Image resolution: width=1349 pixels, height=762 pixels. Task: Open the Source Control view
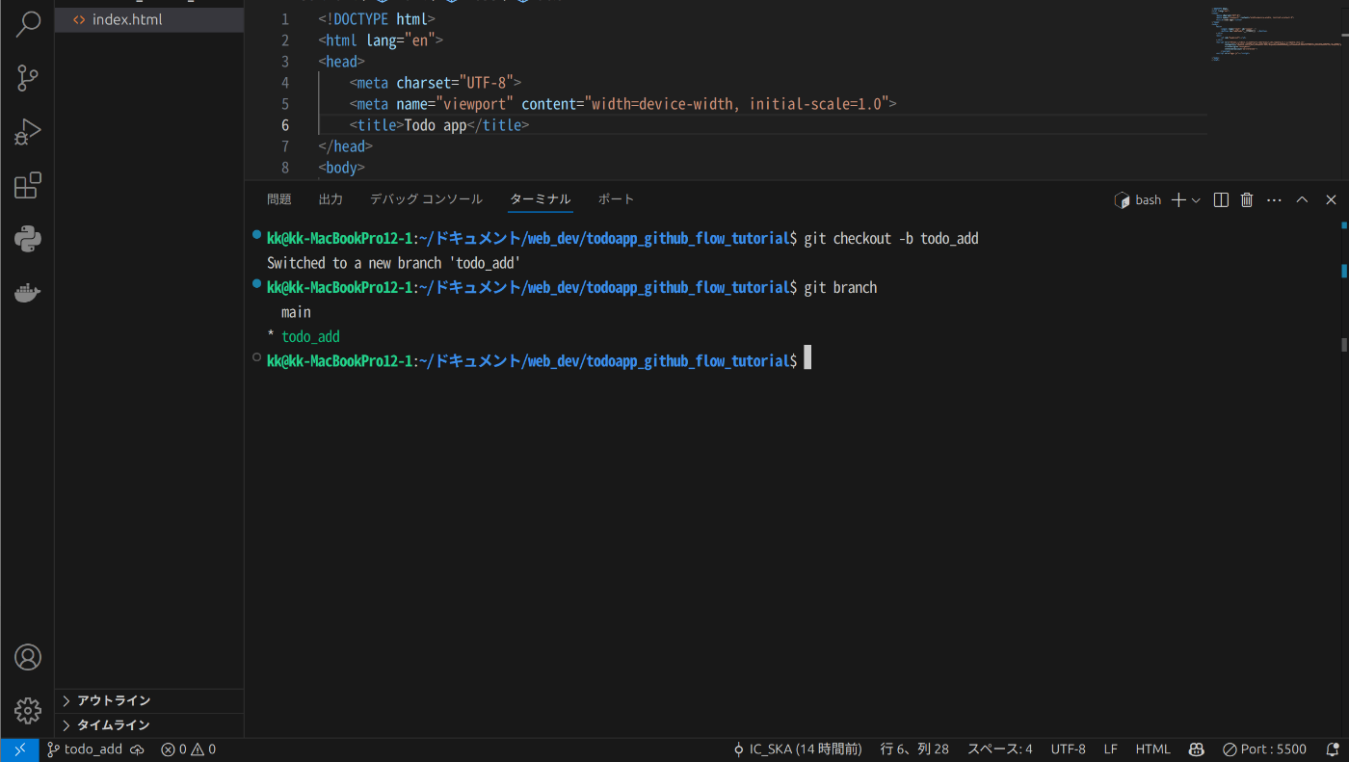(x=28, y=78)
